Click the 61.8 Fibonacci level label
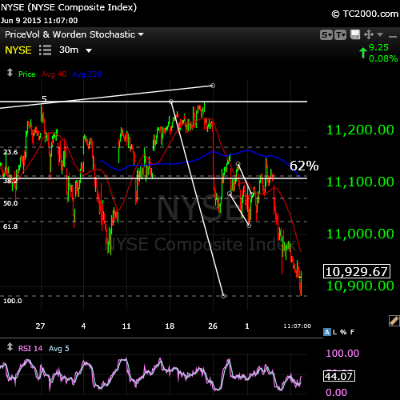The width and height of the screenshot is (400, 400). coord(10,226)
